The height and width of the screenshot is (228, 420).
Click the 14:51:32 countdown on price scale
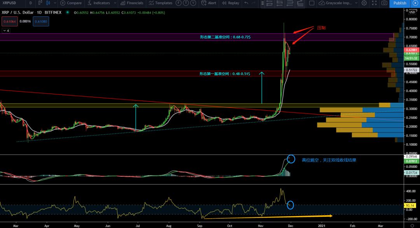coord(410,58)
